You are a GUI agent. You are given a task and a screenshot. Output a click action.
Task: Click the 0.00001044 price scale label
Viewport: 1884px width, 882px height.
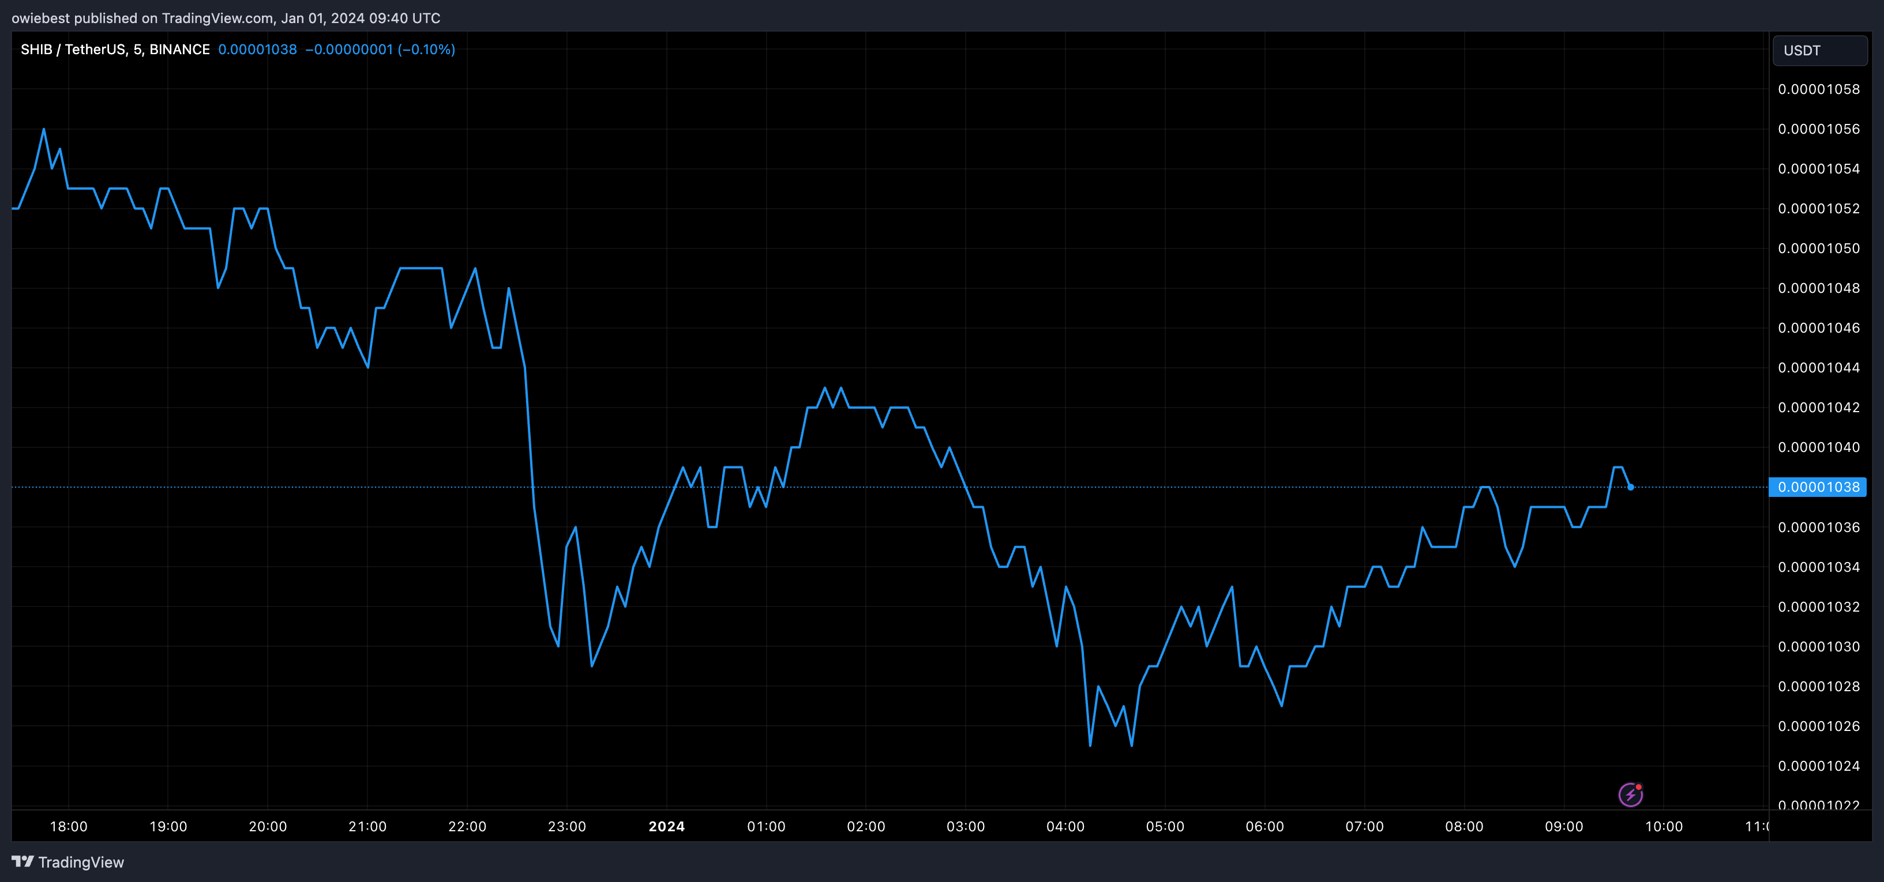[x=1818, y=368]
